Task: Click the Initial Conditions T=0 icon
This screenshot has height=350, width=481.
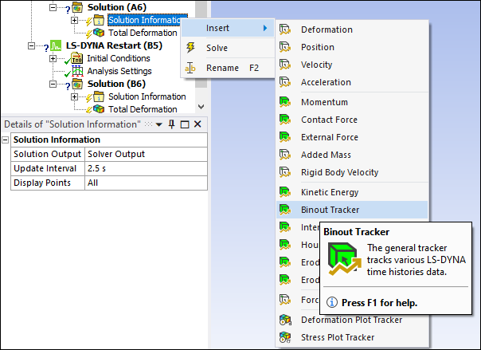Action: coord(76,58)
